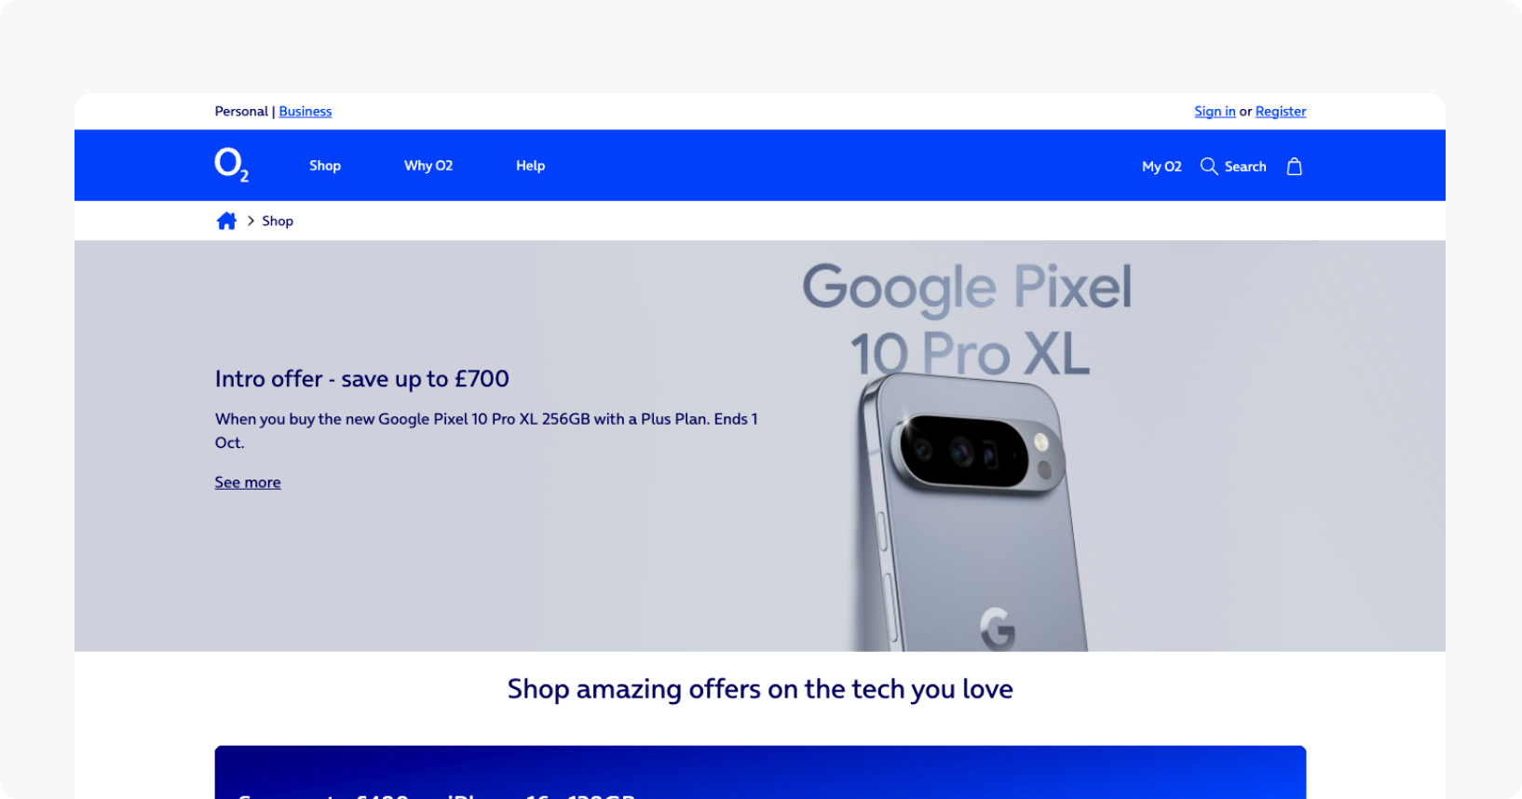The height and width of the screenshot is (799, 1522).
Task: Click the Register link
Action: [x=1281, y=111]
